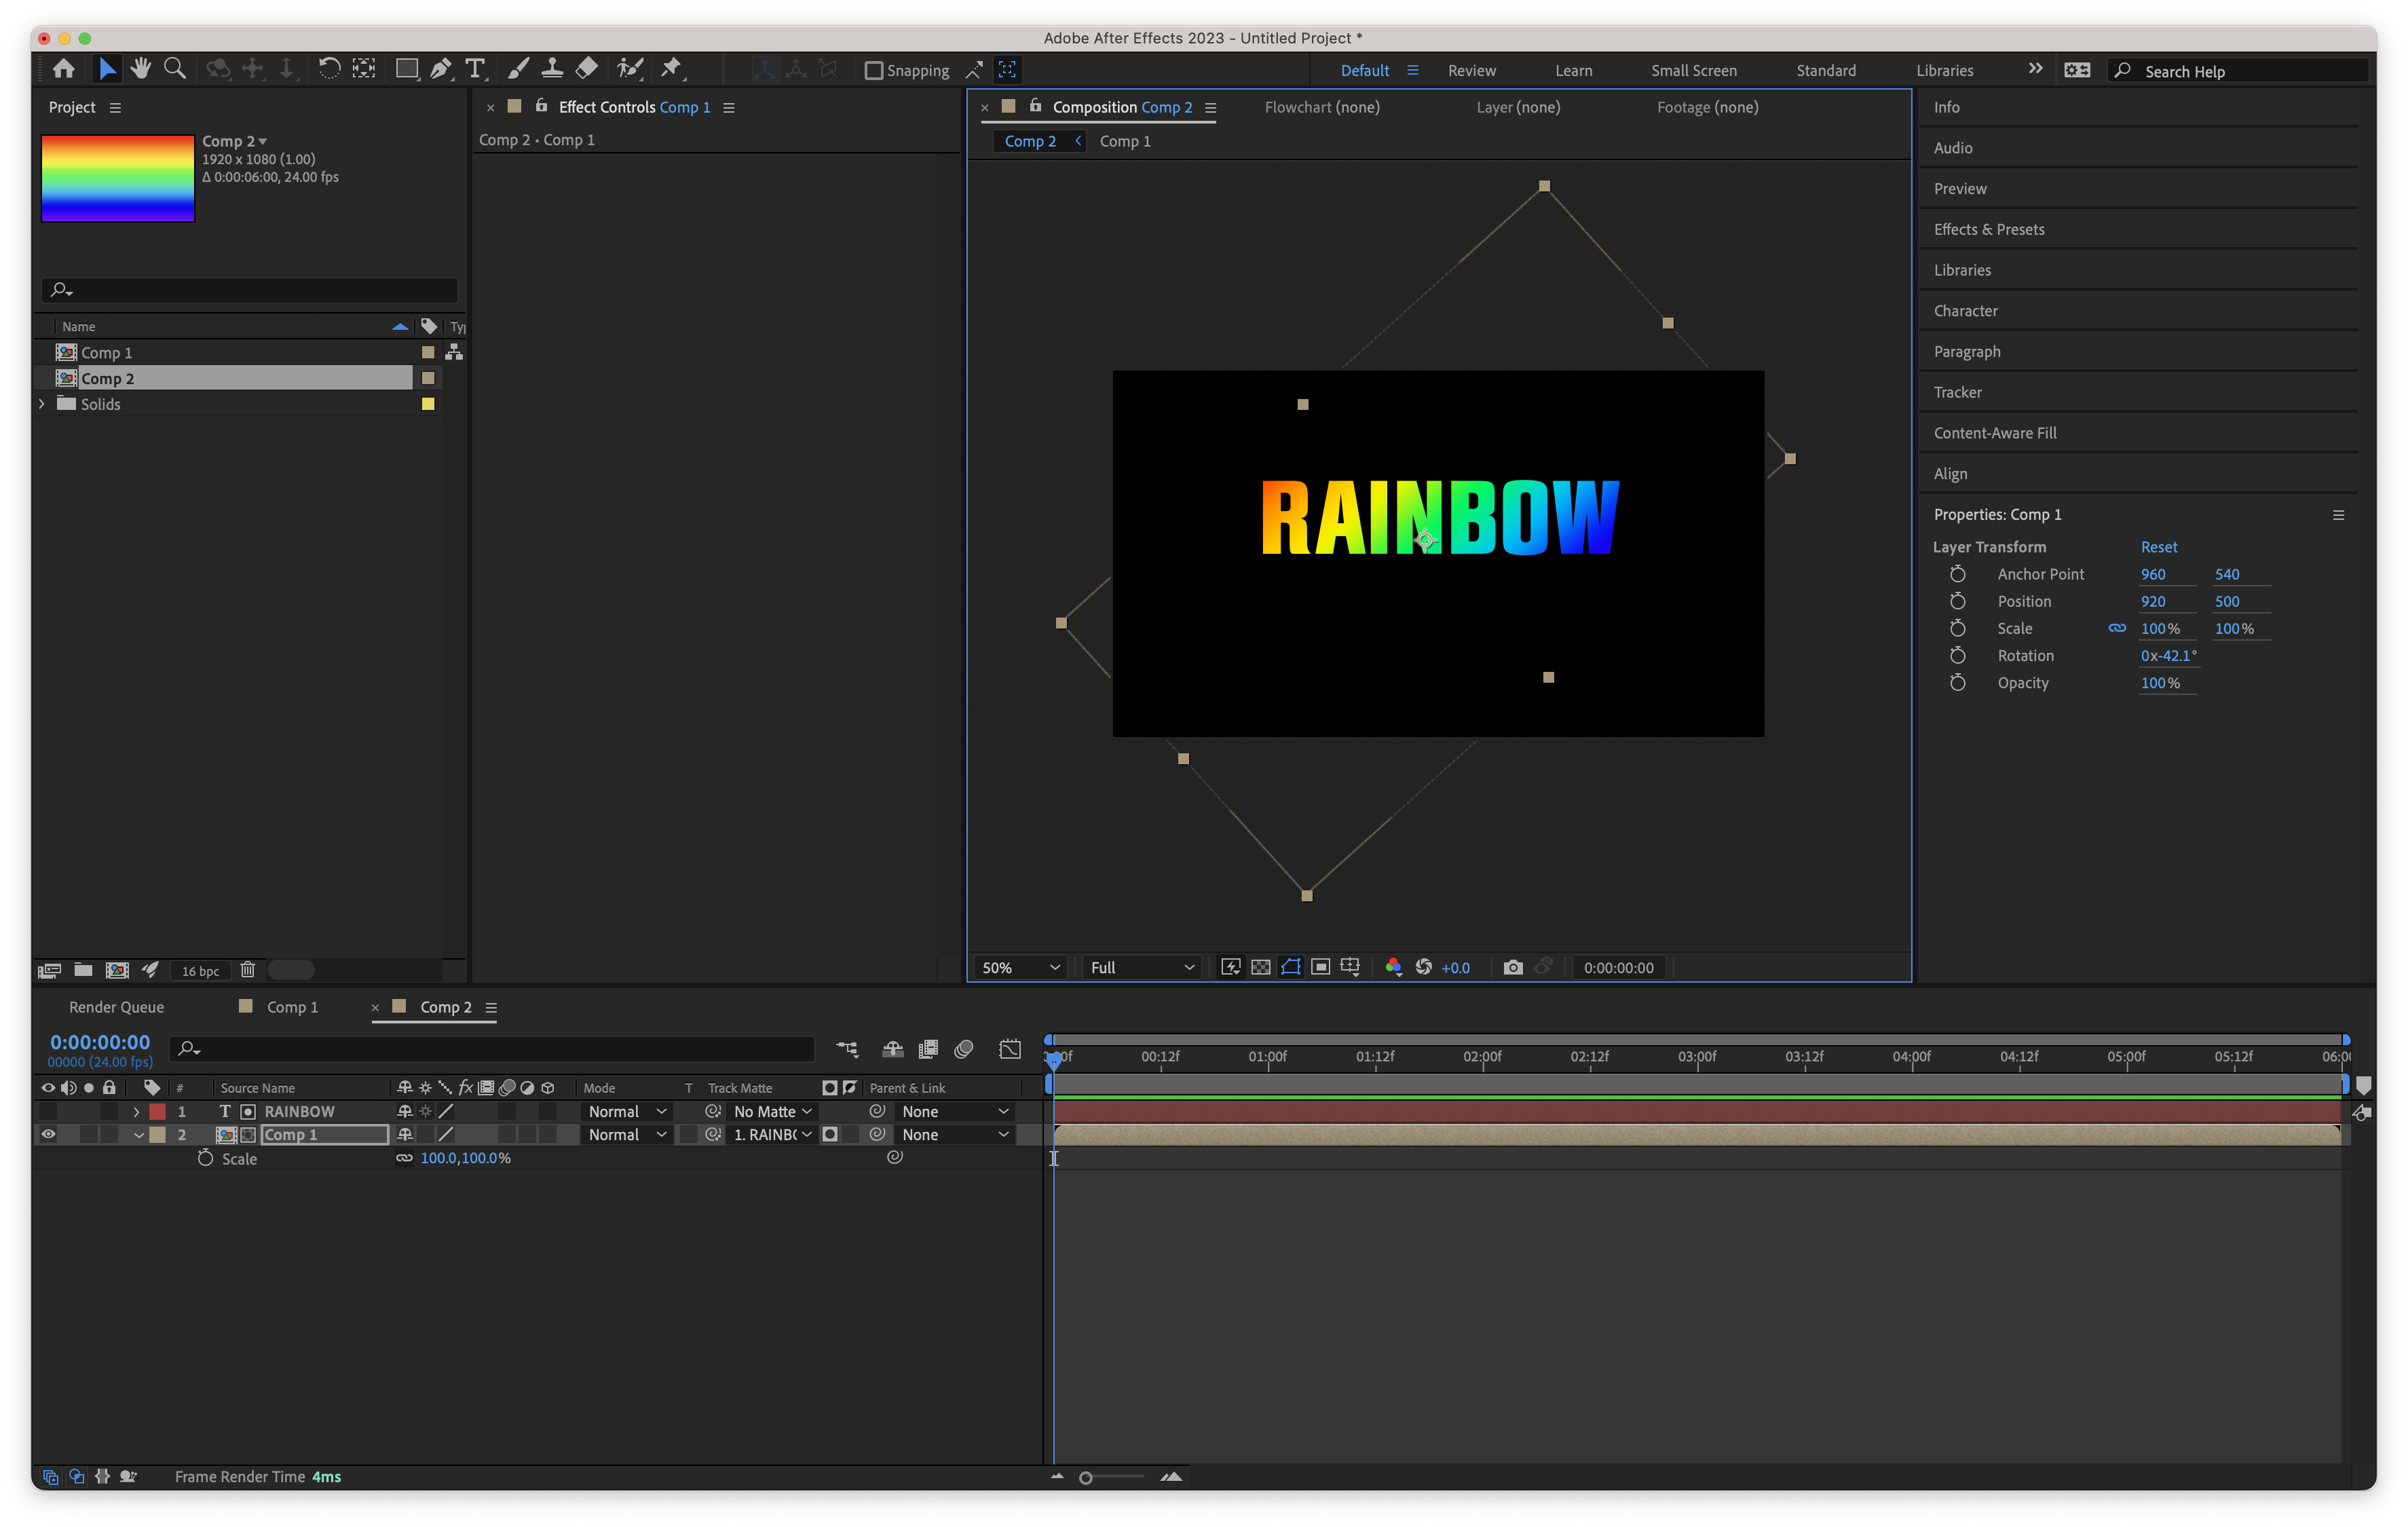Select the Clone Stamp tool
This screenshot has height=1527, width=2408.
553,69
